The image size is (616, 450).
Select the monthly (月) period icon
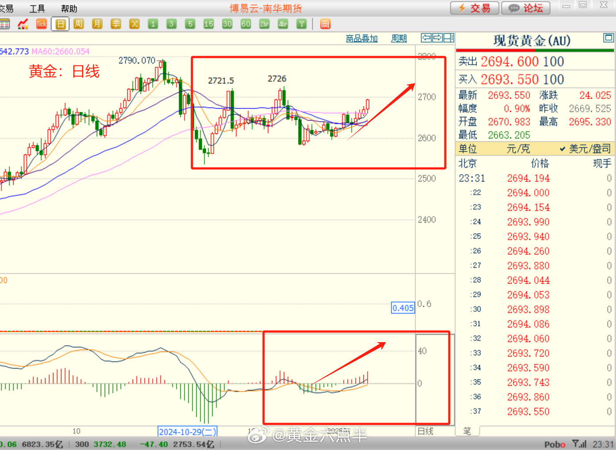[x=97, y=24]
